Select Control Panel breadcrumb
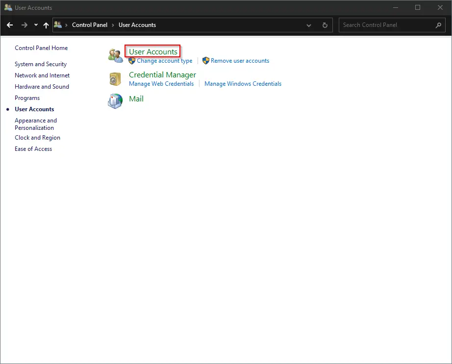Viewport: 452px width, 364px height. pyautogui.click(x=90, y=25)
